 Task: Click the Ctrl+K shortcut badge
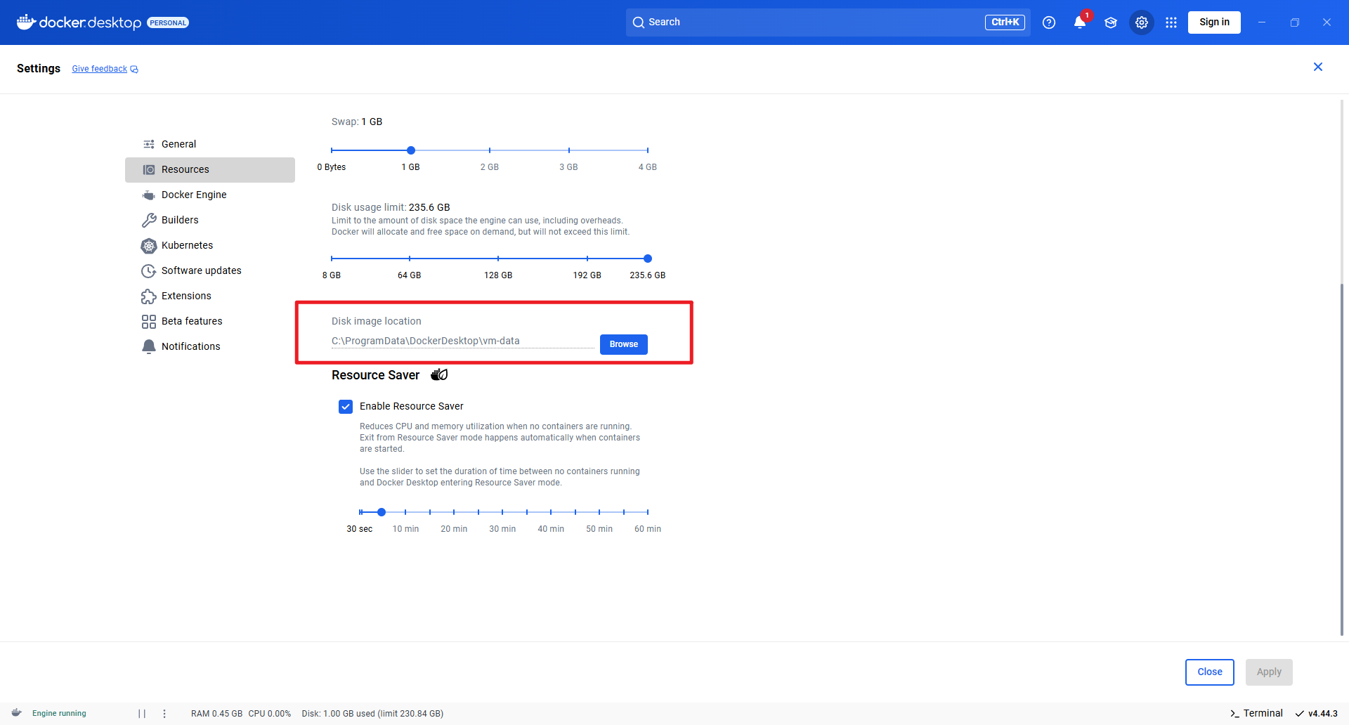point(1005,22)
